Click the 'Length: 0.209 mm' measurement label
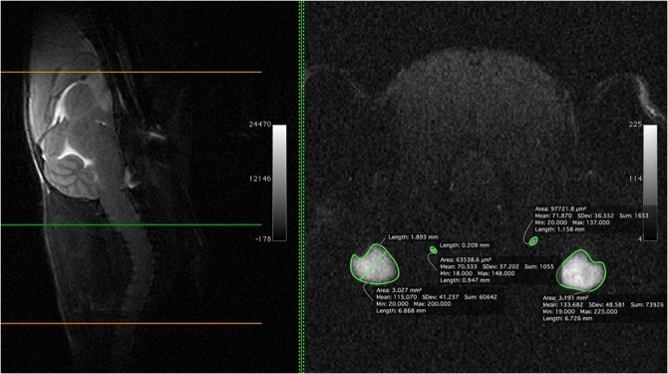668x374 pixels. coord(465,245)
